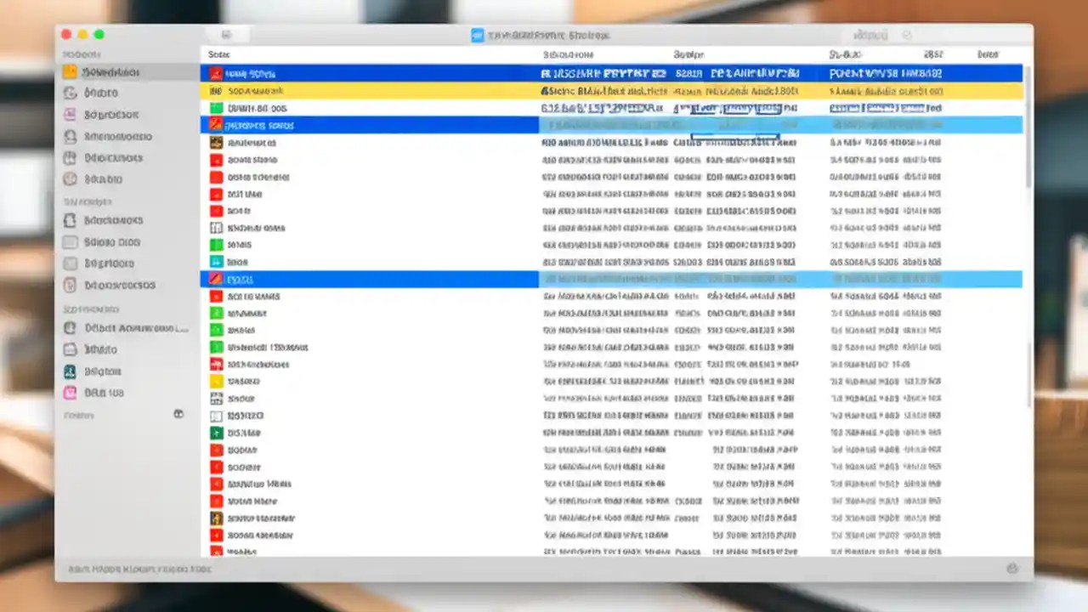Click the red flag icon in the first list row

[215, 72]
